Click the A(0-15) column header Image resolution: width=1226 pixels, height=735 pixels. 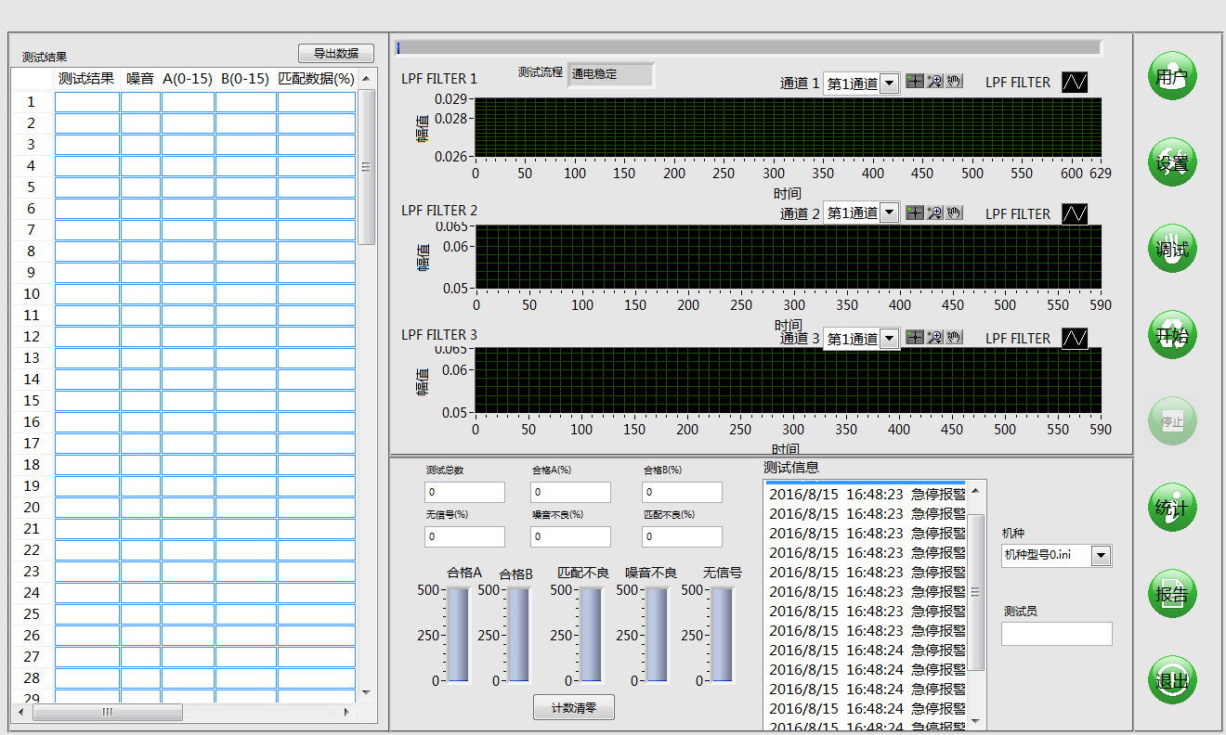coord(188,79)
